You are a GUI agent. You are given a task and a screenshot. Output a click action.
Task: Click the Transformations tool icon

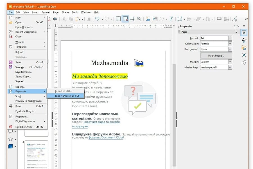pyautogui.click(x=180, y=19)
